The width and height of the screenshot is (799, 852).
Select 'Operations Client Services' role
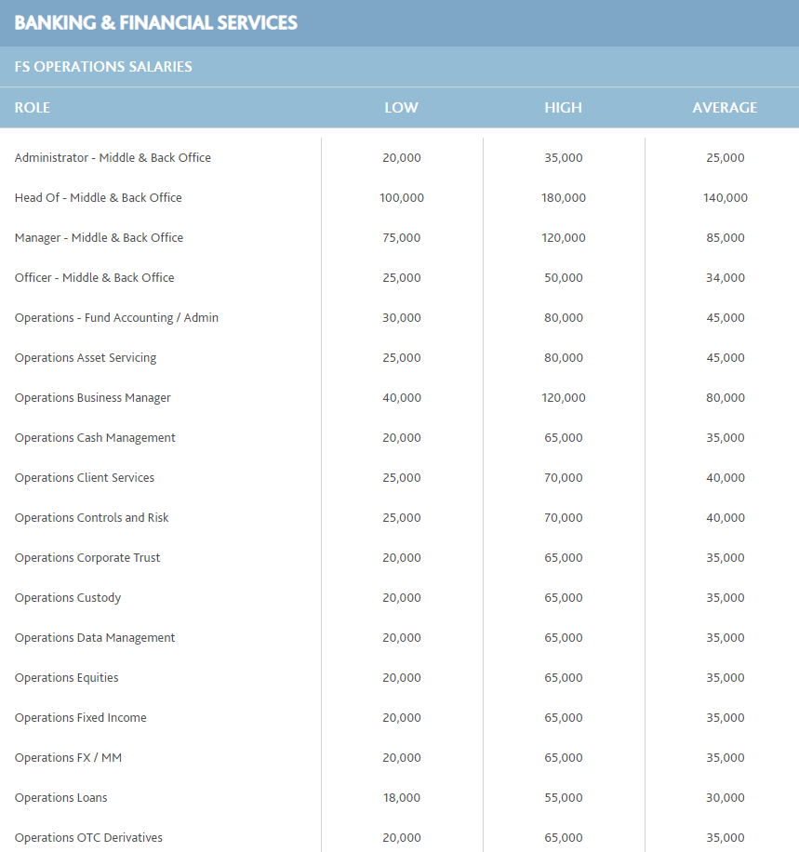(x=85, y=477)
